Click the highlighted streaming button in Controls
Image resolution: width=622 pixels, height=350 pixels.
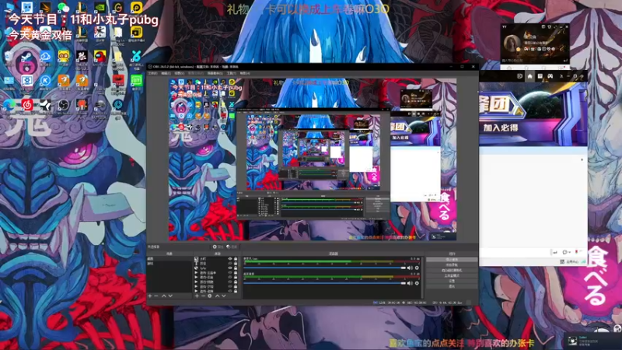point(452,260)
